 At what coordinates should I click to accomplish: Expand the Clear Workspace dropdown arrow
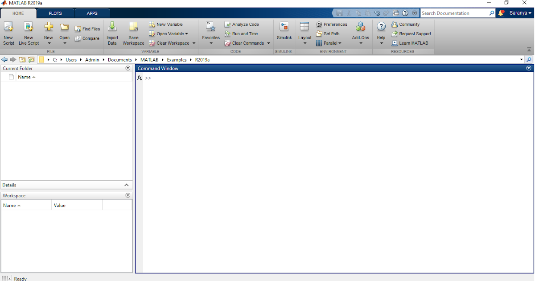click(193, 43)
